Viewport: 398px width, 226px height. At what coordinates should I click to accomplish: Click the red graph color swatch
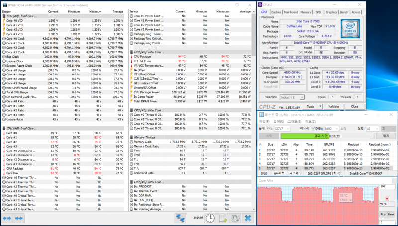click(x=387, y=199)
